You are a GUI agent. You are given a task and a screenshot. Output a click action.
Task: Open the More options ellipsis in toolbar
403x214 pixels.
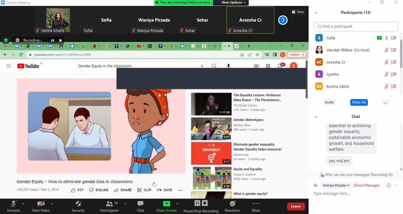point(256,204)
